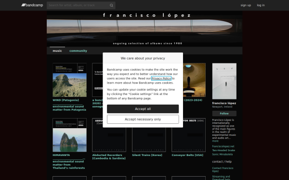Visit the franciscolopez.net link
The width and height of the screenshot is (289, 180).
223,146
